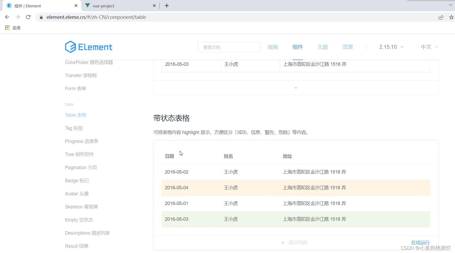
Task: Open the 资源 nav item
Action: coord(347,47)
